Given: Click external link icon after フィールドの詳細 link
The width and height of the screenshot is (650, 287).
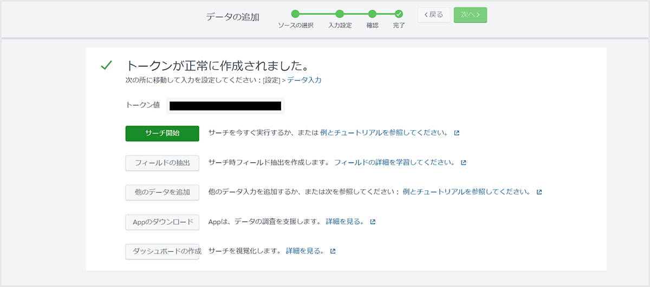Looking at the screenshot, I should pyautogui.click(x=464, y=163).
